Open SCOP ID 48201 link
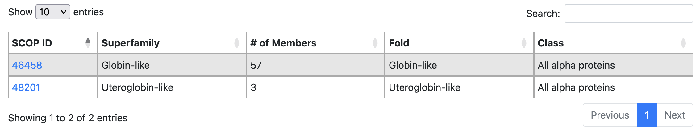Image resolution: width=700 pixels, height=133 pixels. coord(26,87)
